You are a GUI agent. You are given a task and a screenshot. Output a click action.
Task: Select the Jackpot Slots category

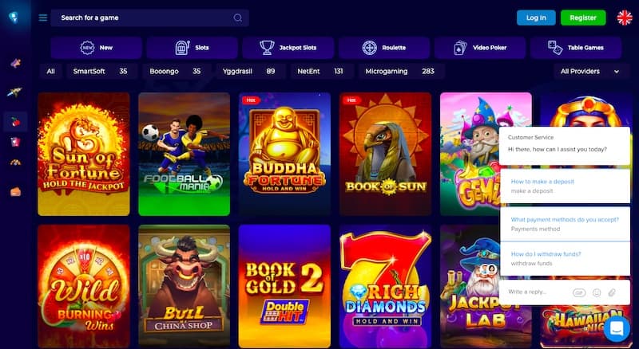pos(288,48)
